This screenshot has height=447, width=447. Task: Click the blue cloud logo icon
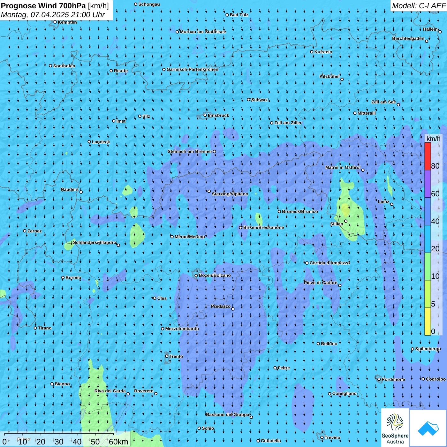click(428, 428)
